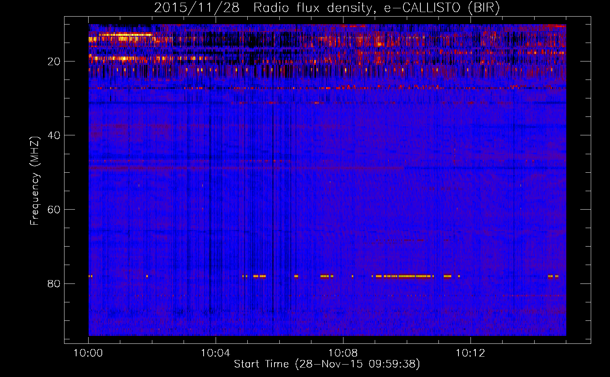Select the 10:04 time tick label

pos(215,353)
